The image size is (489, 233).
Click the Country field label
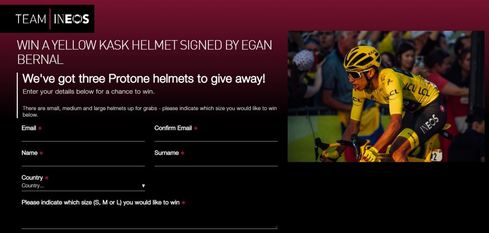click(32, 178)
